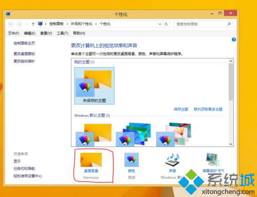Expand the recent locations dropdown arrow
Screen dimensions: 257x197
27,24
